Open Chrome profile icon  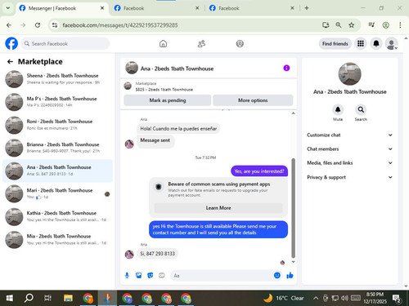pyautogui.click(x=385, y=25)
